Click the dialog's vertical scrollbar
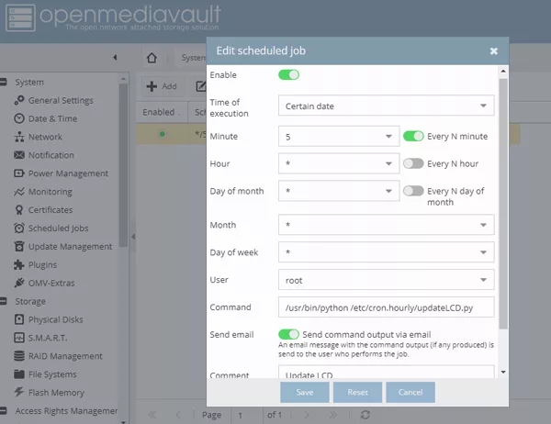551x424 pixels. (502, 202)
